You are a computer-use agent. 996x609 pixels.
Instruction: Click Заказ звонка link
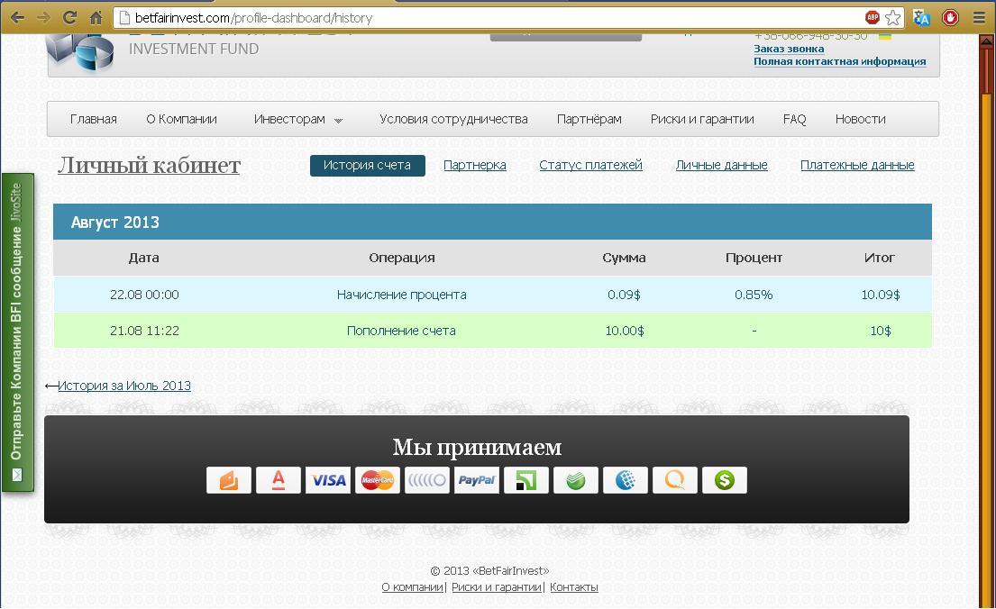point(789,49)
